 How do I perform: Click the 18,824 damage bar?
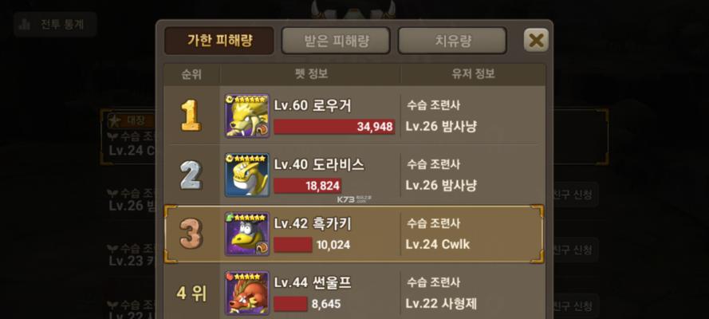click(x=308, y=186)
